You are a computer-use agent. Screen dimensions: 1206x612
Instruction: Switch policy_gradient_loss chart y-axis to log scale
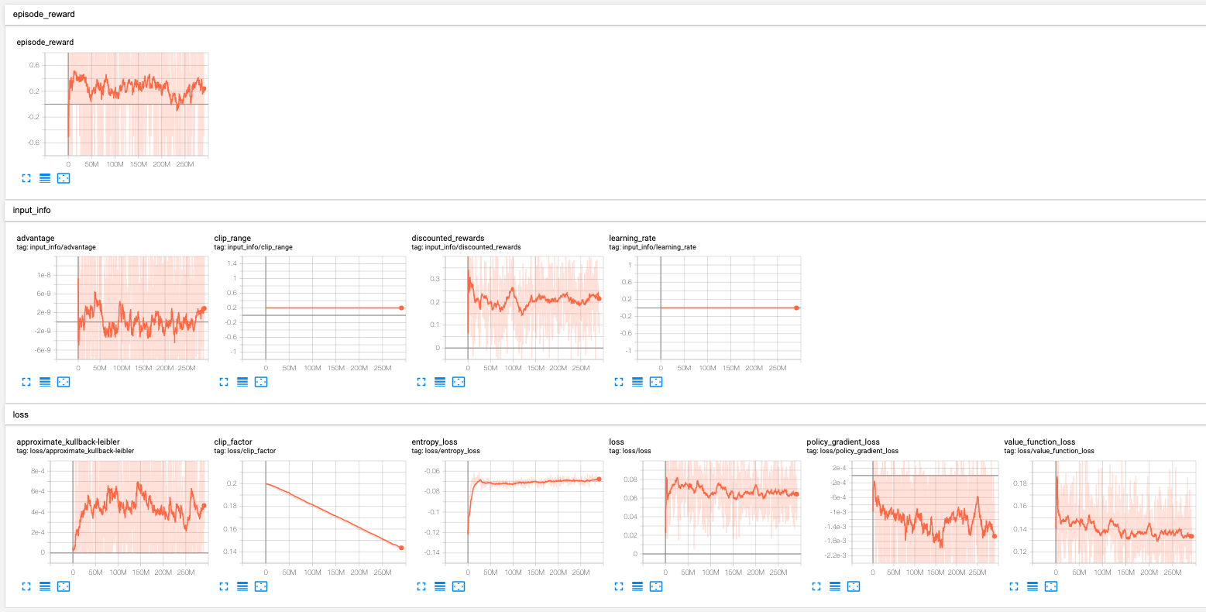pyautogui.click(x=835, y=586)
